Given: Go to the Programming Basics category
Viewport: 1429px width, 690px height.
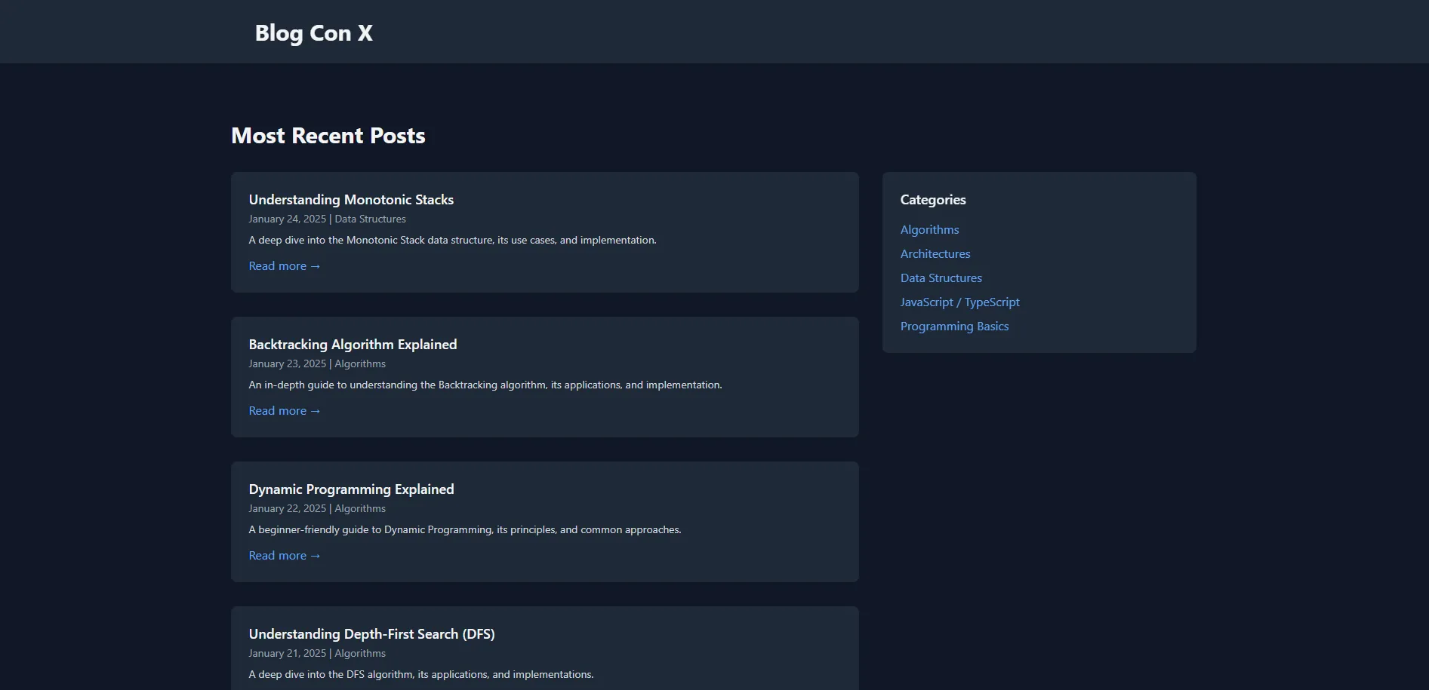Looking at the screenshot, I should click(954, 327).
